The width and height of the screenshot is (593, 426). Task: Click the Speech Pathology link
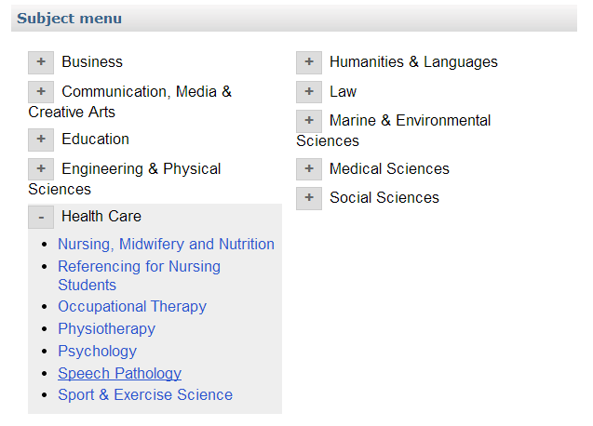(x=119, y=374)
